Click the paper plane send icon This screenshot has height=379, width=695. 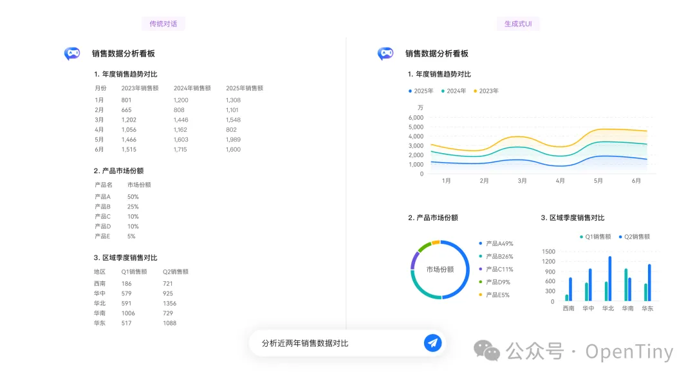coord(432,343)
